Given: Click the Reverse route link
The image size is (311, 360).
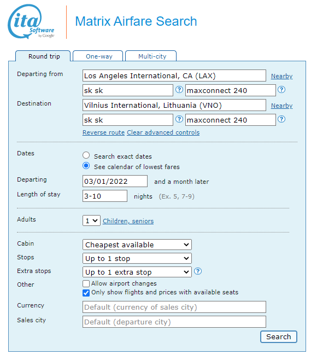Looking at the screenshot, I should click(x=103, y=132).
